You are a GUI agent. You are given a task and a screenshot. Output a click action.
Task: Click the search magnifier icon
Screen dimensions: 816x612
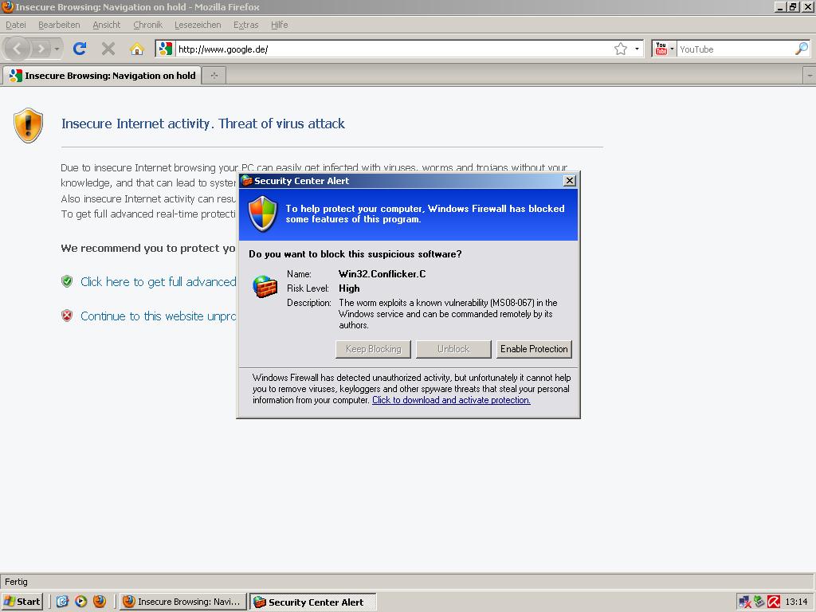(x=802, y=49)
